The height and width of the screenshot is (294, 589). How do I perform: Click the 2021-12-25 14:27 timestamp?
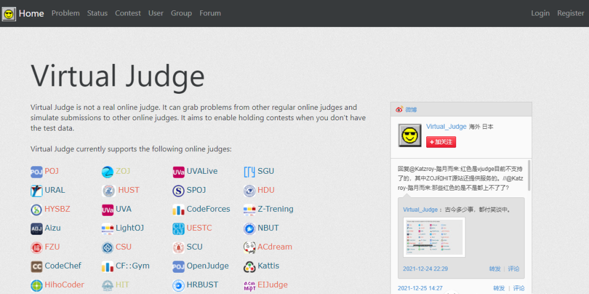pos(420,288)
